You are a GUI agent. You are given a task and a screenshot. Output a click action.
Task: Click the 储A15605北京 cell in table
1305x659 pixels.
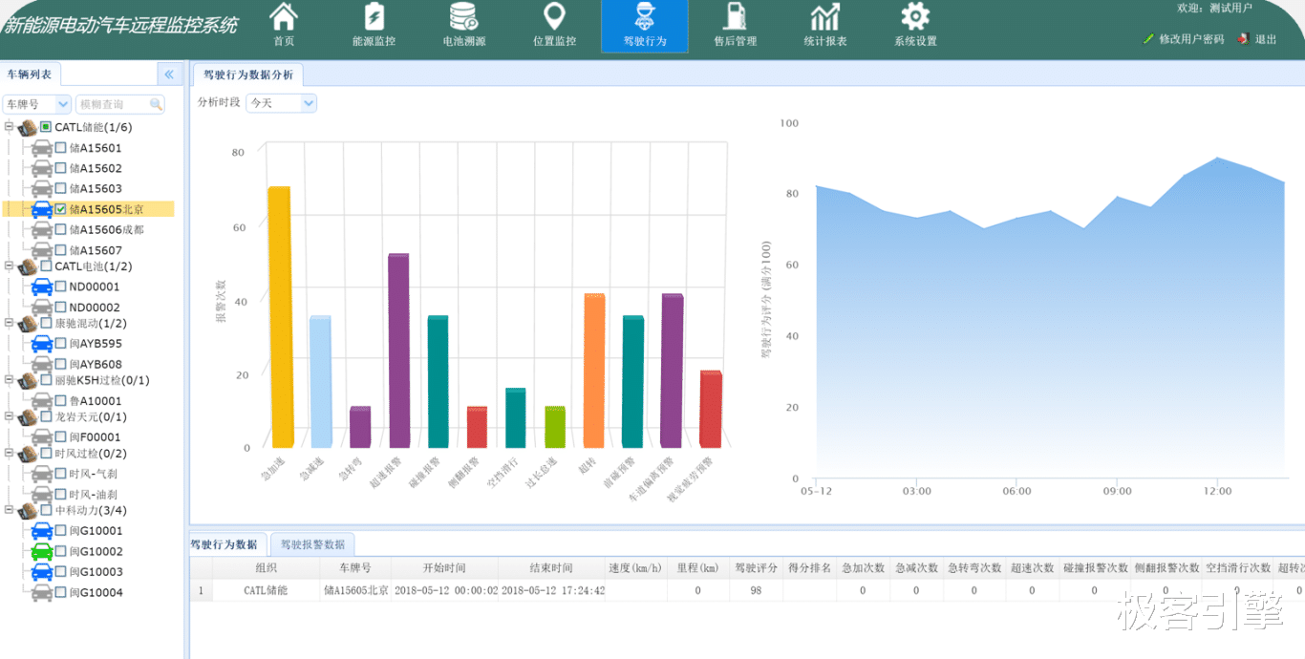coord(355,590)
